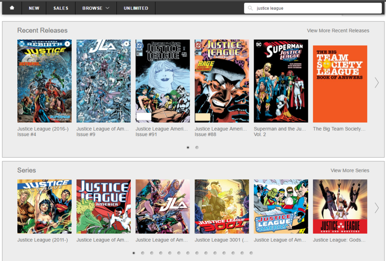Screen dimensions: 386x261
Task: Click the home icon in navigation bar
Action: [x=12, y=8]
